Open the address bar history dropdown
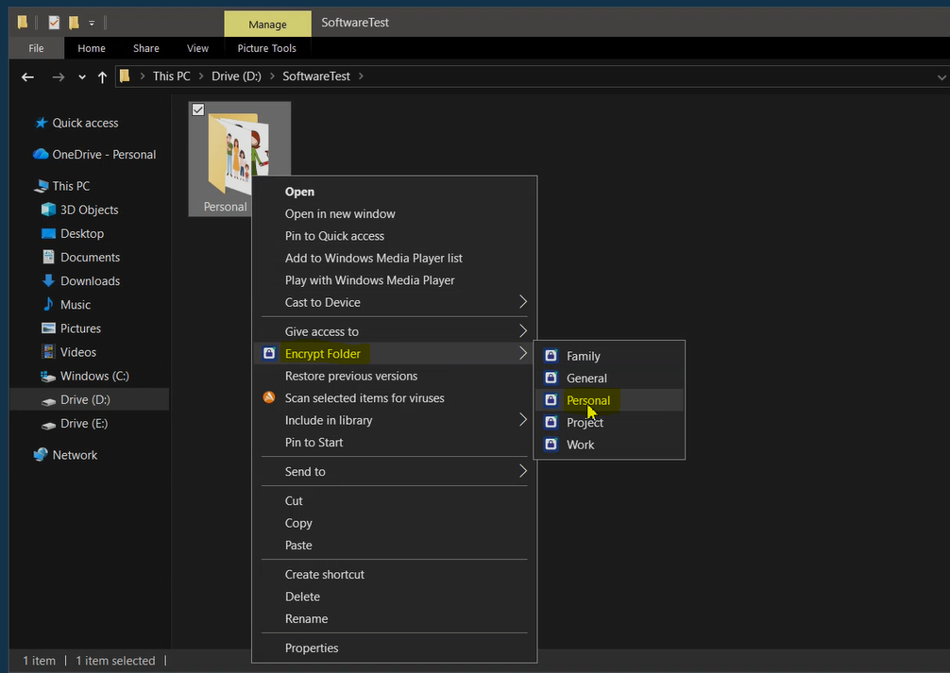 pyautogui.click(x=941, y=76)
